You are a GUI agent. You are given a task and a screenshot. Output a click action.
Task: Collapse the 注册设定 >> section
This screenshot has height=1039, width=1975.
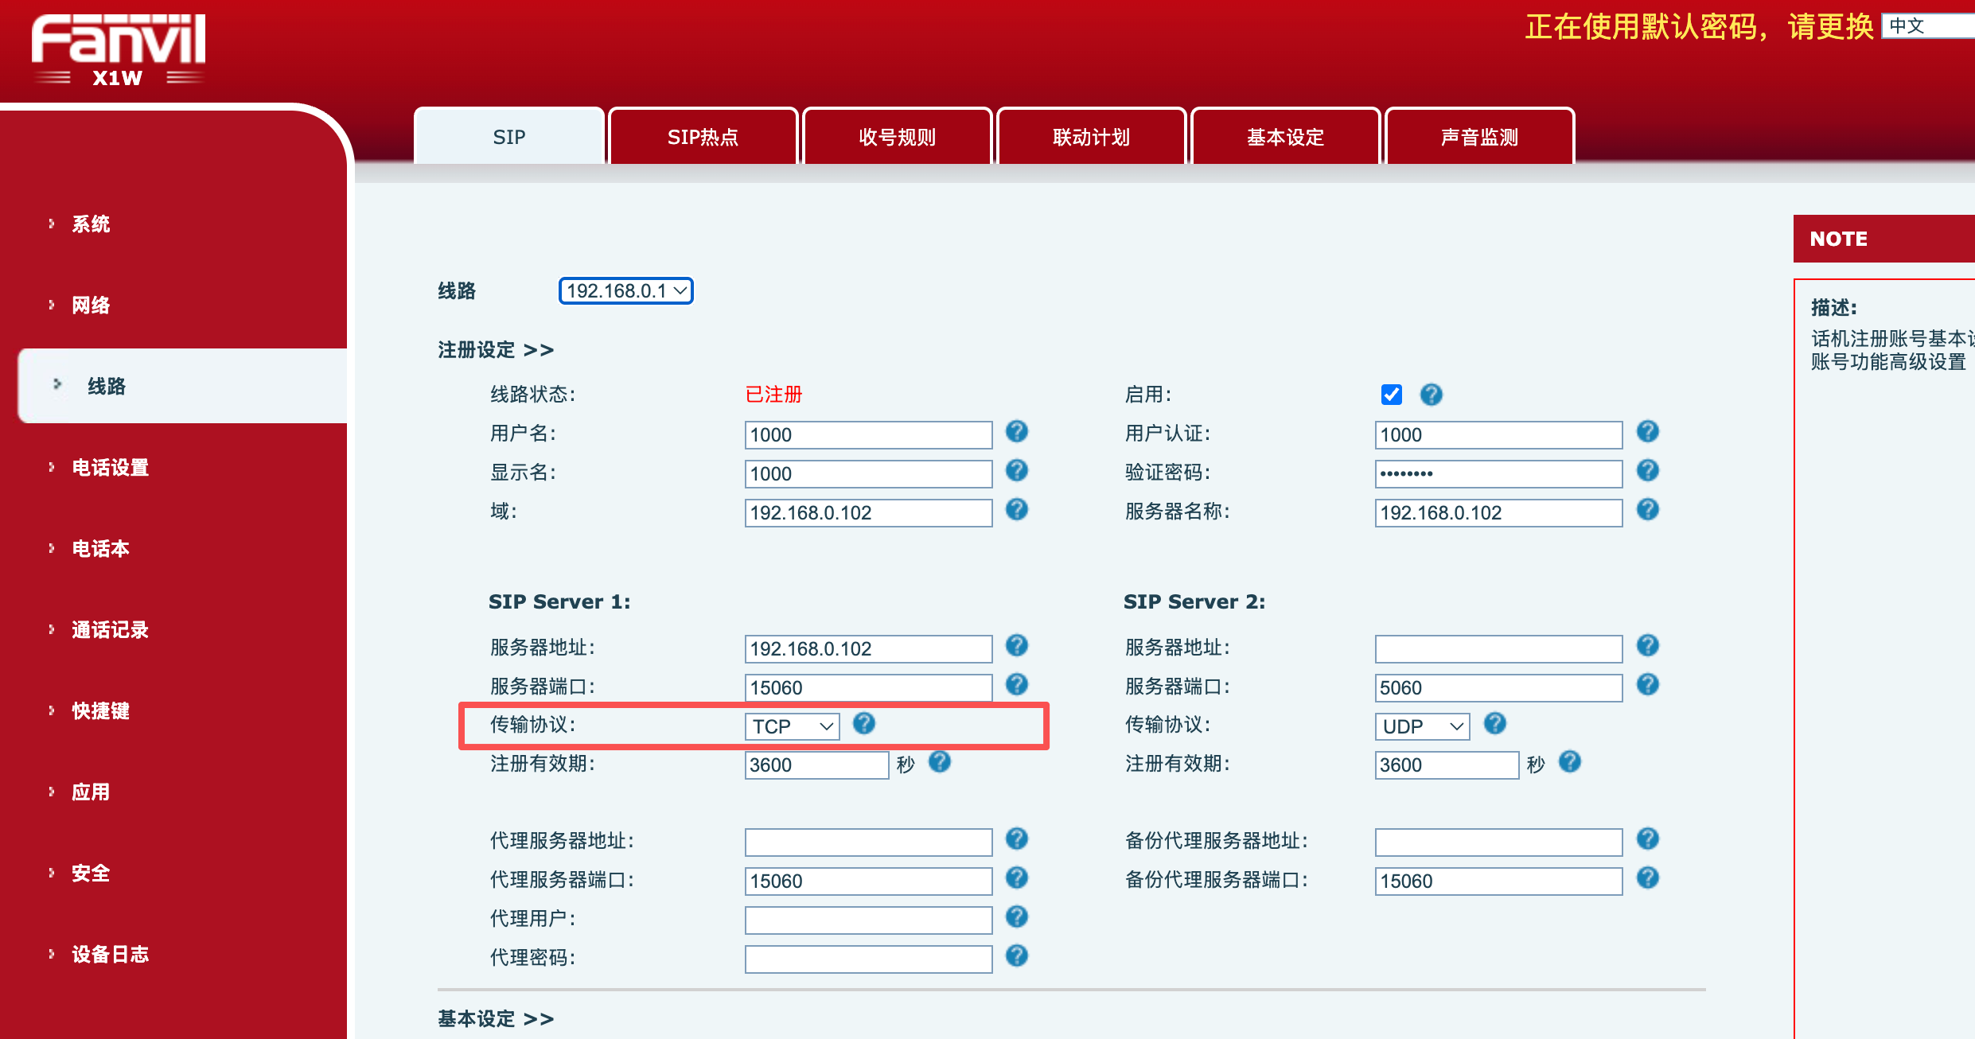click(496, 350)
